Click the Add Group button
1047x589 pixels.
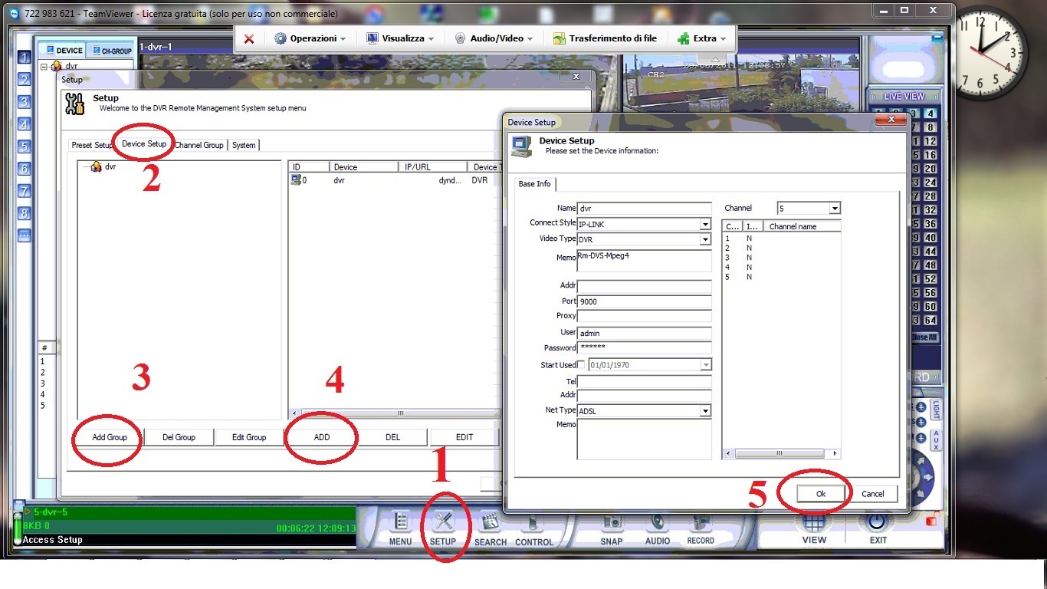pos(110,437)
